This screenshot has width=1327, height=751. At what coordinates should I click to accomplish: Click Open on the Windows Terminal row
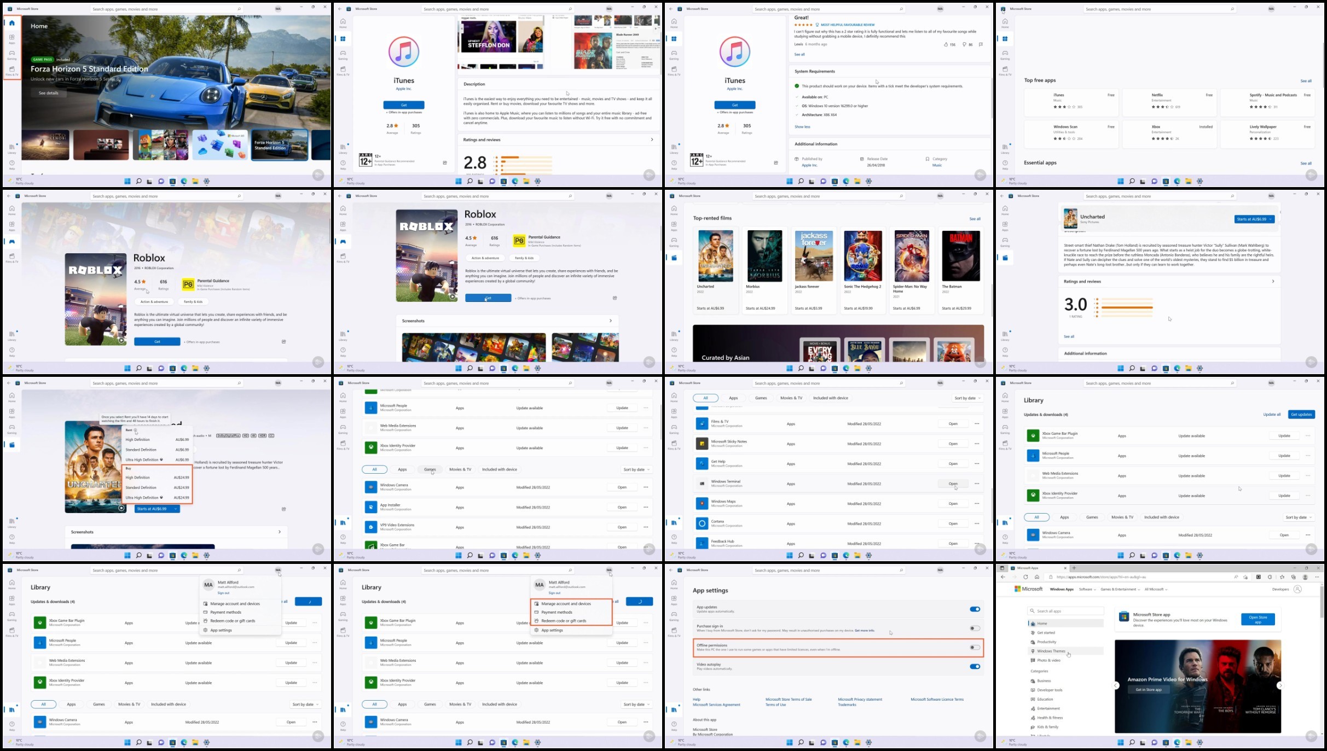953,484
